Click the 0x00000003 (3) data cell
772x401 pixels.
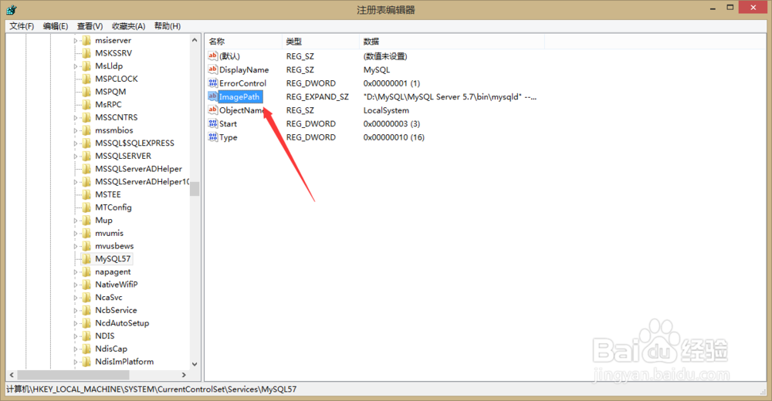tap(391, 124)
